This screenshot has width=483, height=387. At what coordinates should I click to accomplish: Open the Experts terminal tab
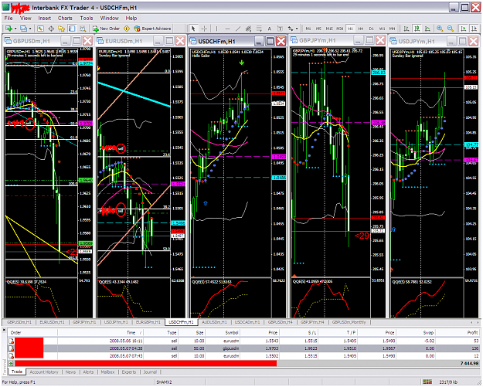(x=129, y=372)
